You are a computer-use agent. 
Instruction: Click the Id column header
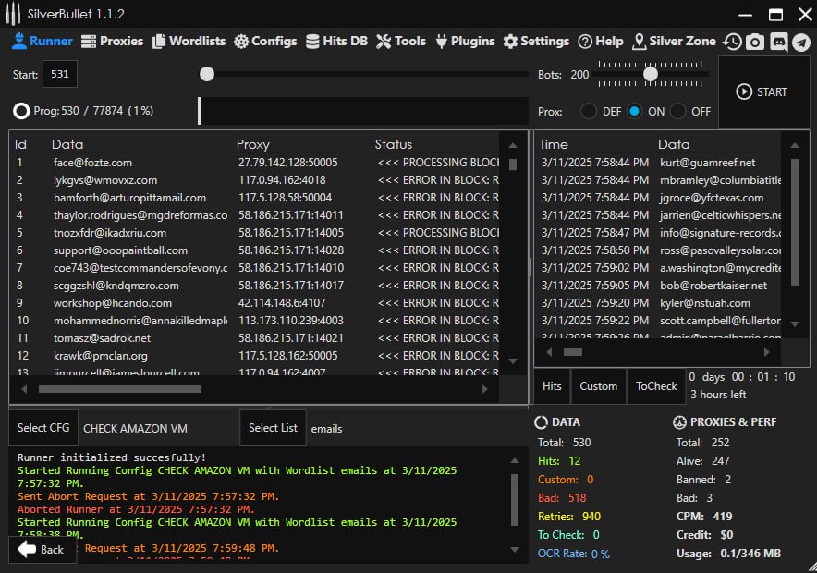pyautogui.click(x=20, y=144)
